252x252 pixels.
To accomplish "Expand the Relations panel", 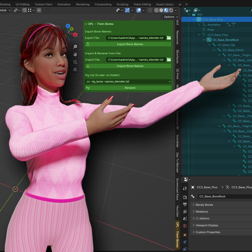I will point(194,212).
